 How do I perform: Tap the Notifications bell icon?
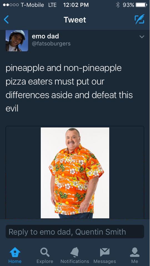click(75, 252)
